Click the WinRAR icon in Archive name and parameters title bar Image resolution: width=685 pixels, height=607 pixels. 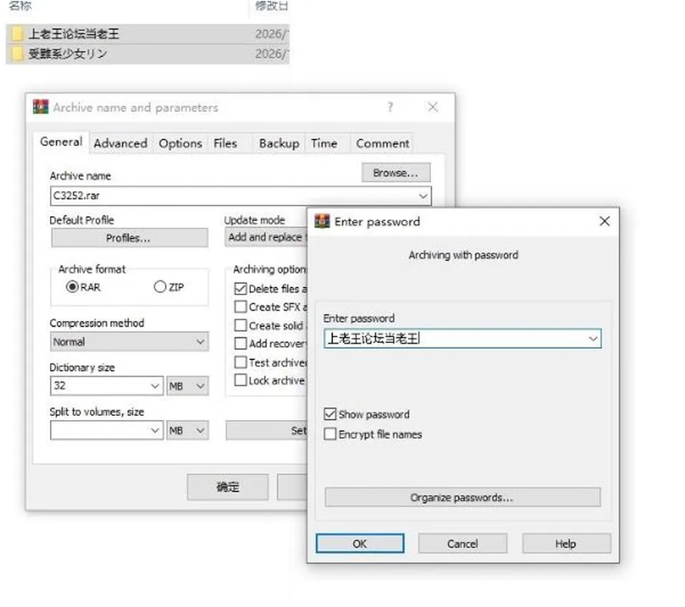click(41, 107)
